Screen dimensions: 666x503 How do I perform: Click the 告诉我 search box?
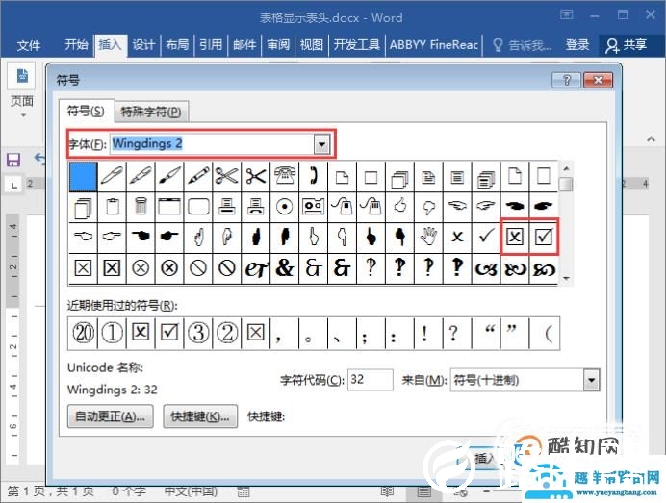523,45
